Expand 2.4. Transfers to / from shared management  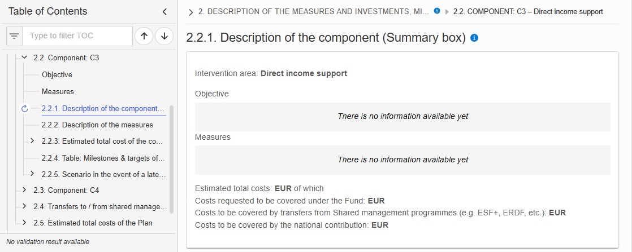pyautogui.click(x=24, y=206)
